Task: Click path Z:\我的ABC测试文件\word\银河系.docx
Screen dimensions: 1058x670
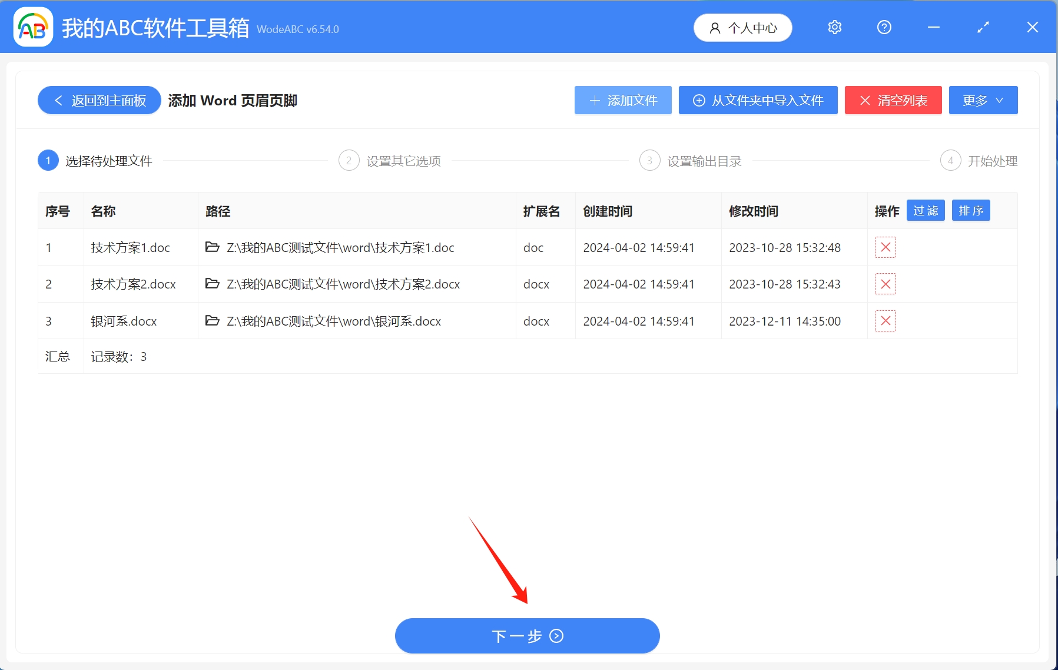Action: pos(334,321)
